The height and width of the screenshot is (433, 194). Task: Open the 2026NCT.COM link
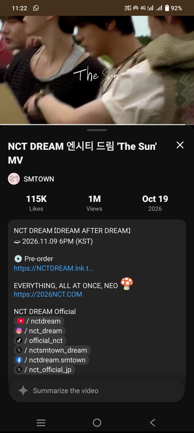[x=48, y=294]
